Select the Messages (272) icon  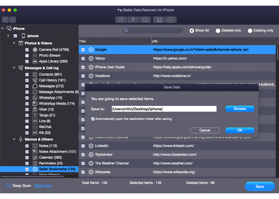pyautogui.click(x=35, y=86)
